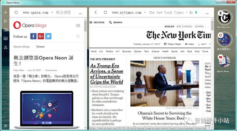Open the downloads panel in the left sidebar
Viewport: 237px width, 131px height.
tap(6, 47)
